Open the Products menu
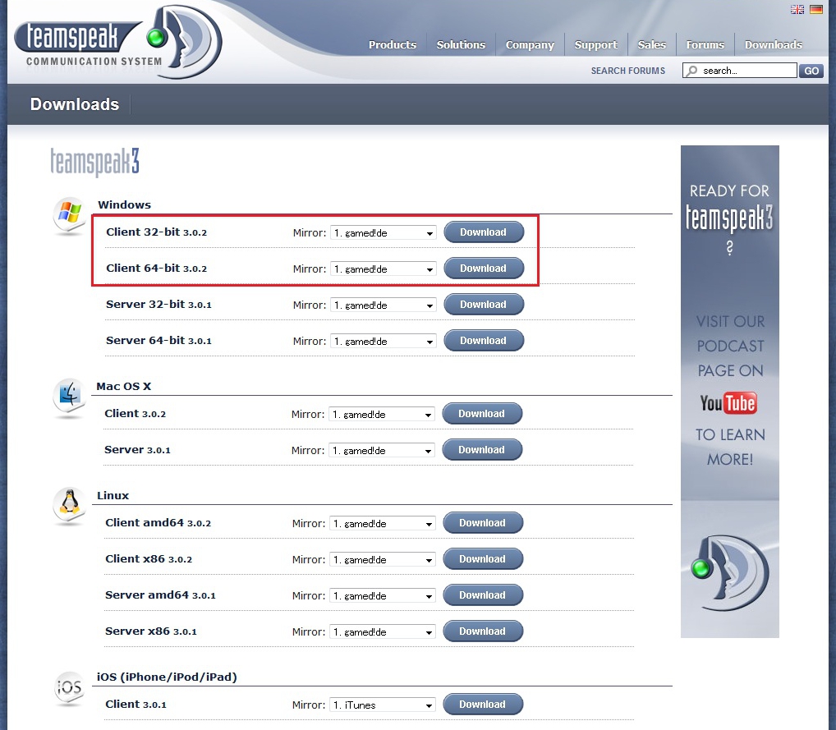 pos(393,45)
